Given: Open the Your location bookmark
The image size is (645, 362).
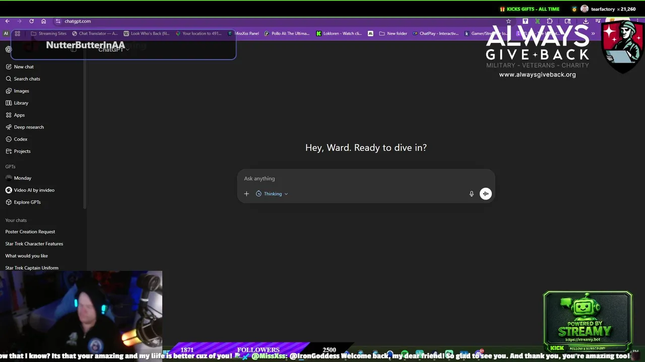Looking at the screenshot, I should pyautogui.click(x=199, y=34).
